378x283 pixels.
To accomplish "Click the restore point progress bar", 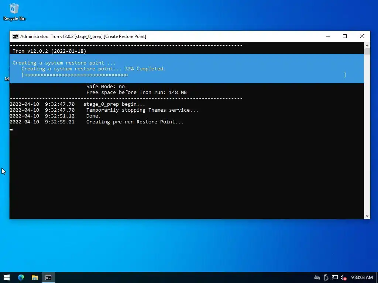I will pos(184,75).
